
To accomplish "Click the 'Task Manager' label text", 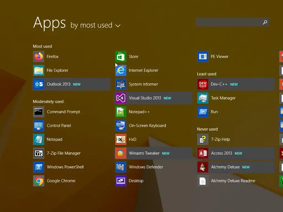I will click(223, 98).
